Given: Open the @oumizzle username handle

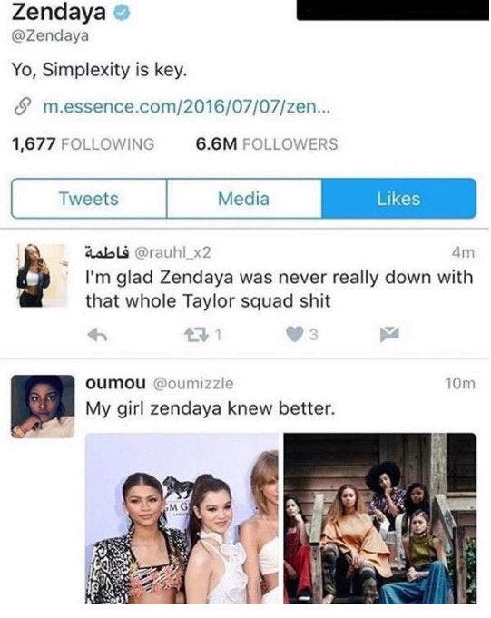Looking at the screenshot, I should tap(193, 384).
